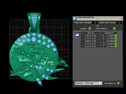Click the largest round gem on the pendant
Viewport: 126px width, 94px height.
coord(34,39)
